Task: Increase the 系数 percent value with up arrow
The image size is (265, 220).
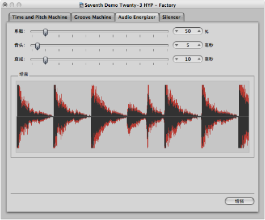Action: tap(199, 31)
